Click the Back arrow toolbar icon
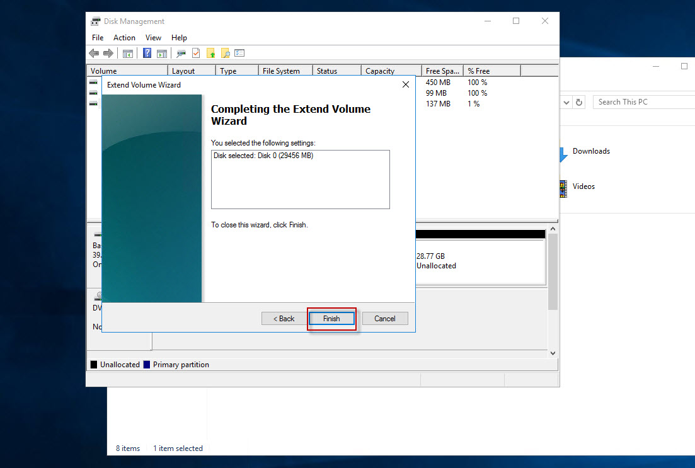695x468 pixels. click(x=94, y=54)
